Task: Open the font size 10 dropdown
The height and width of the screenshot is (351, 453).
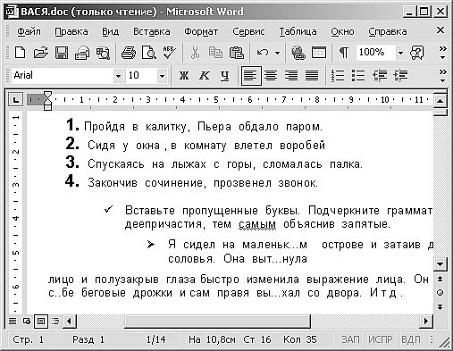Action: (162, 76)
